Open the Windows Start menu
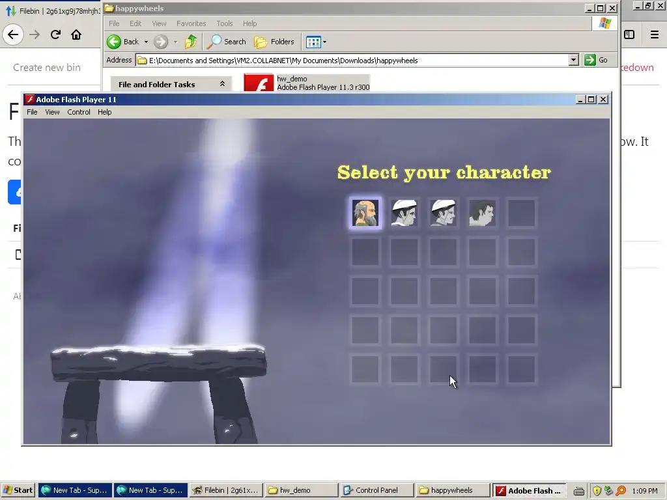The height and width of the screenshot is (500, 667). tap(18, 490)
